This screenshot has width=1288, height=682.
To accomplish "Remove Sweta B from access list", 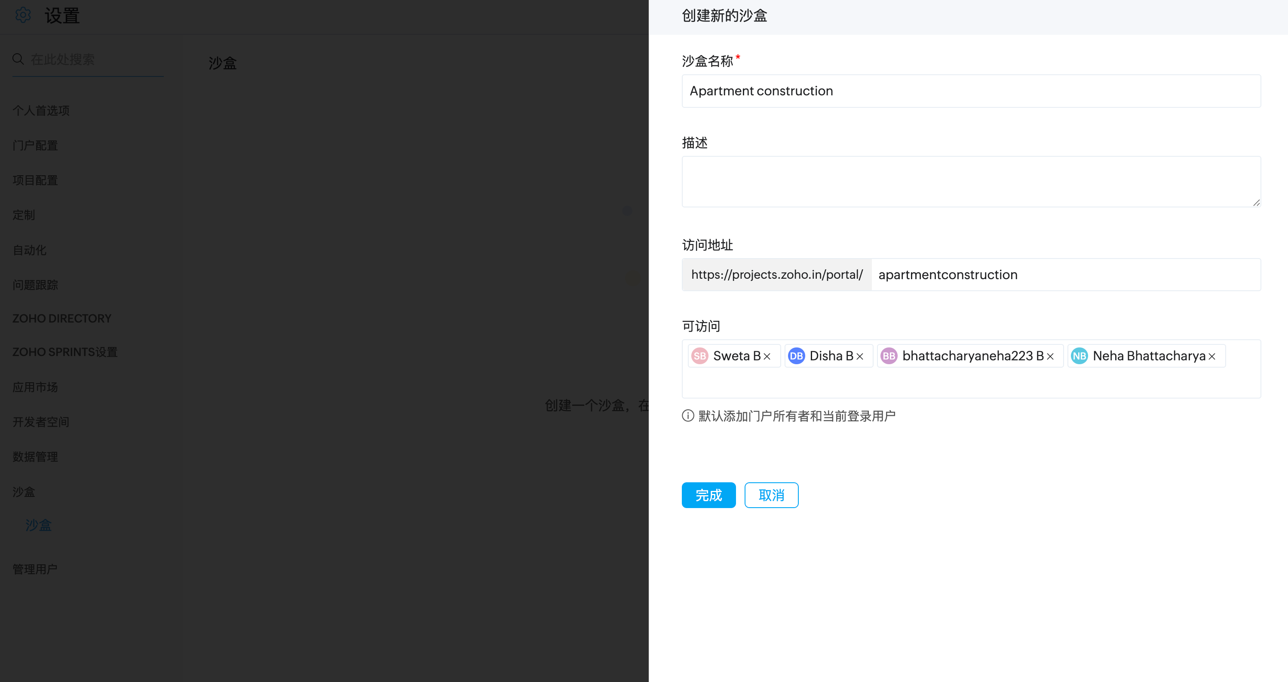I will (x=767, y=356).
